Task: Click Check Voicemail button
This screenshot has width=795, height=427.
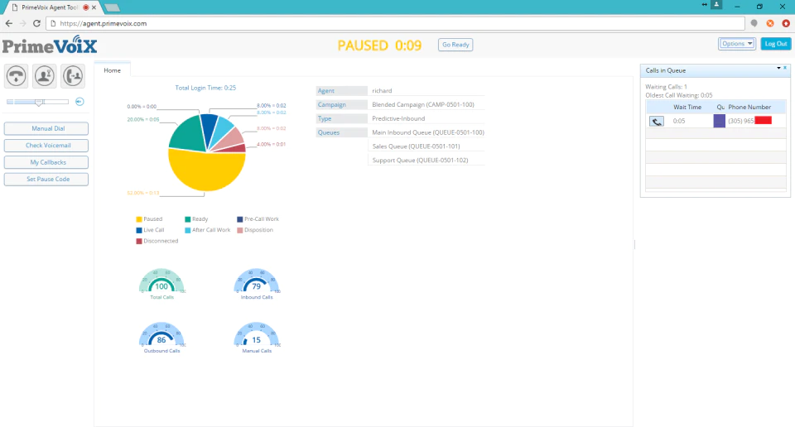Action: (x=46, y=146)
